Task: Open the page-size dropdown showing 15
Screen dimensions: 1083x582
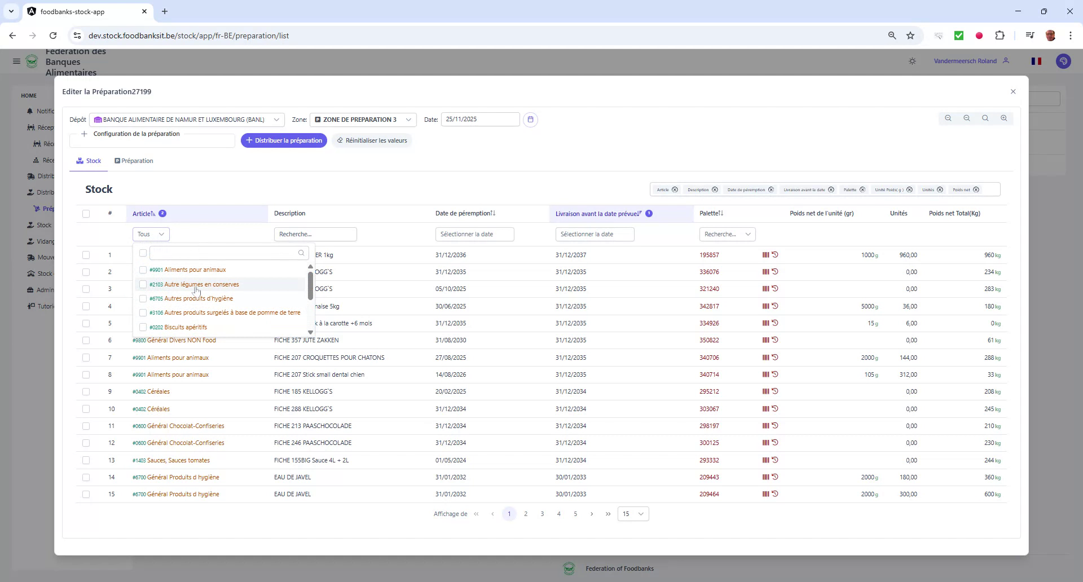Action: pos(633,514)
